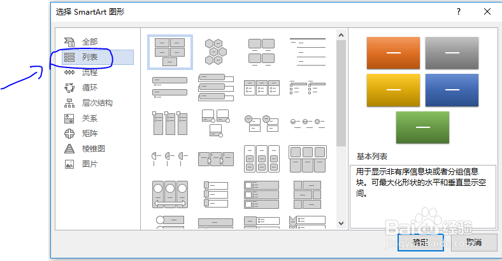Select the Lined List layout with horizontal lines
The height and width of the screenshot is (261, 502).
[308, 52]
